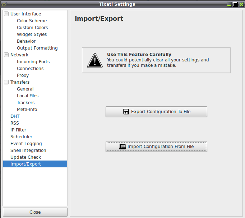This screenshot has width=245, height=218.
Task: Go to Scheduler settings
Action: 21,137
